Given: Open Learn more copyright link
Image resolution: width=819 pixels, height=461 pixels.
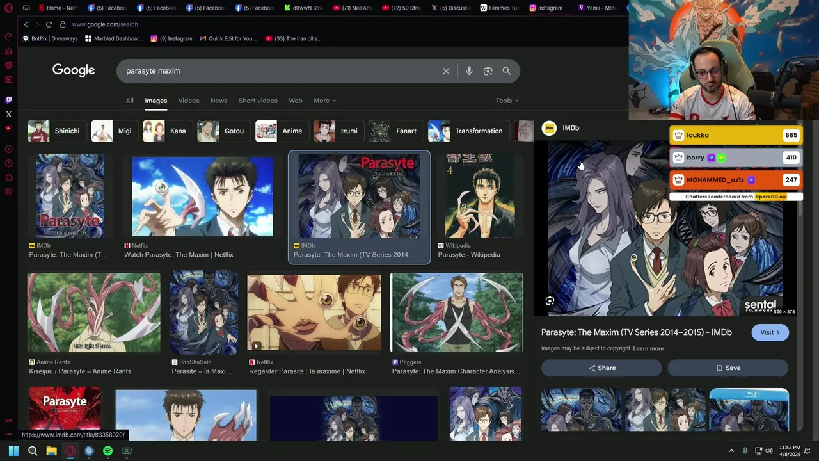Looking at the screenshot, I should click(x=648, y=348).
